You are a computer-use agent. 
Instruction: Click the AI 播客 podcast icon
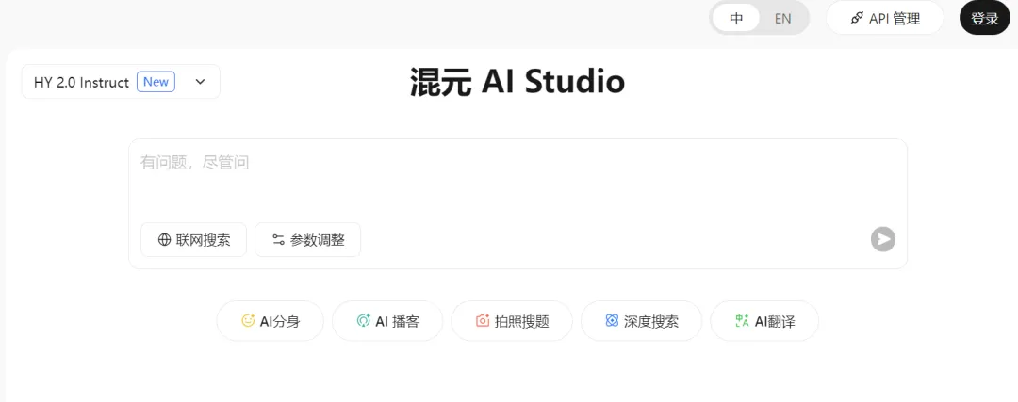(x=364, y=320)
